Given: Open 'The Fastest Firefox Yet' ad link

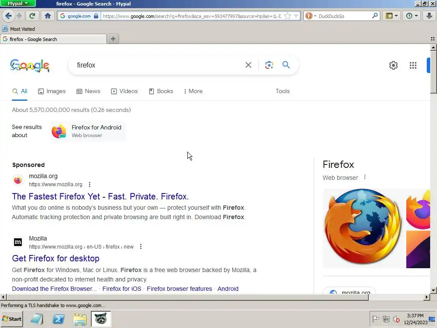Looking at the screenshot, I should pos(100,196).
